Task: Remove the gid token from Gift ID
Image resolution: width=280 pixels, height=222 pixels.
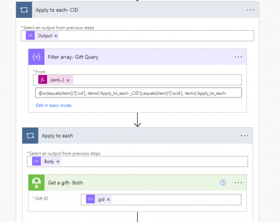Action: point(108,200)
